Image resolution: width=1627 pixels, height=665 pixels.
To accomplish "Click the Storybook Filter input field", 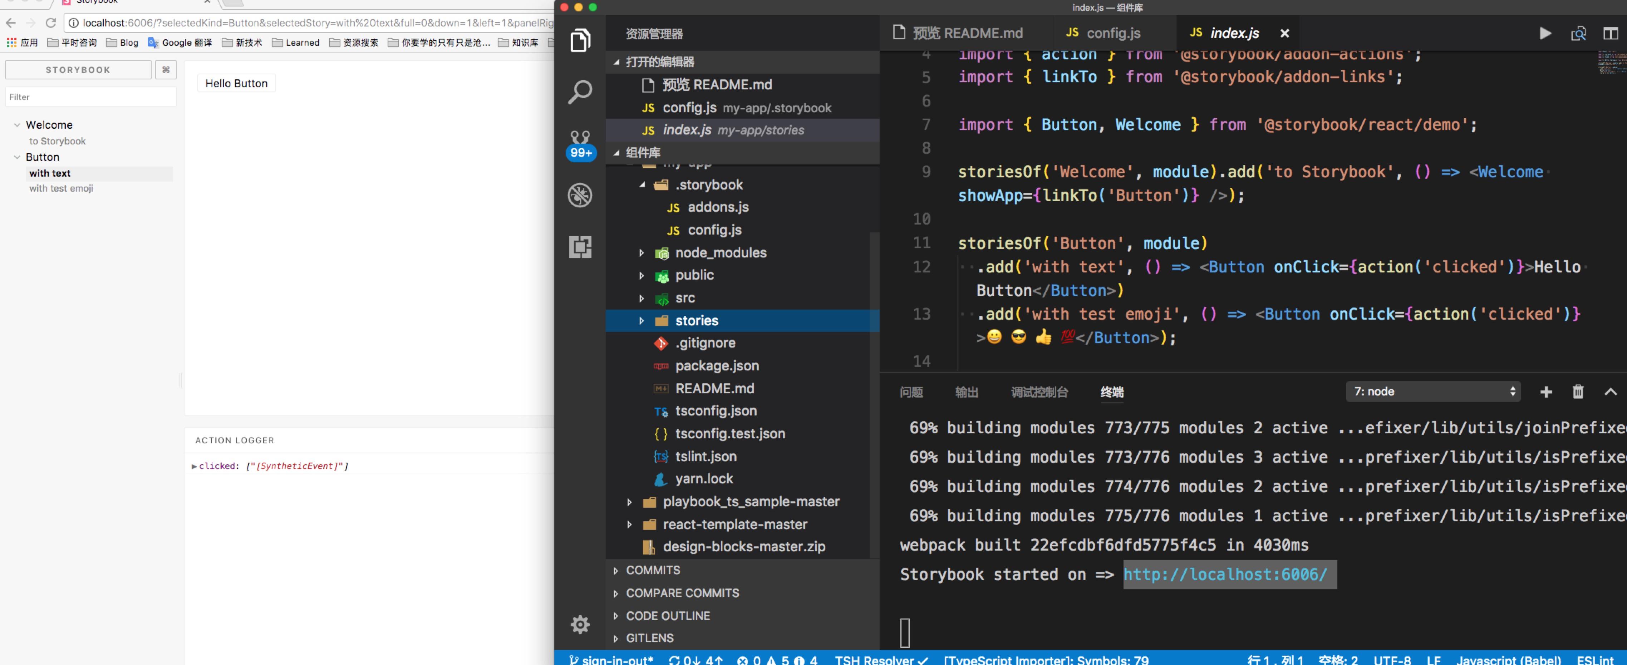I will (x=90, y=97).
